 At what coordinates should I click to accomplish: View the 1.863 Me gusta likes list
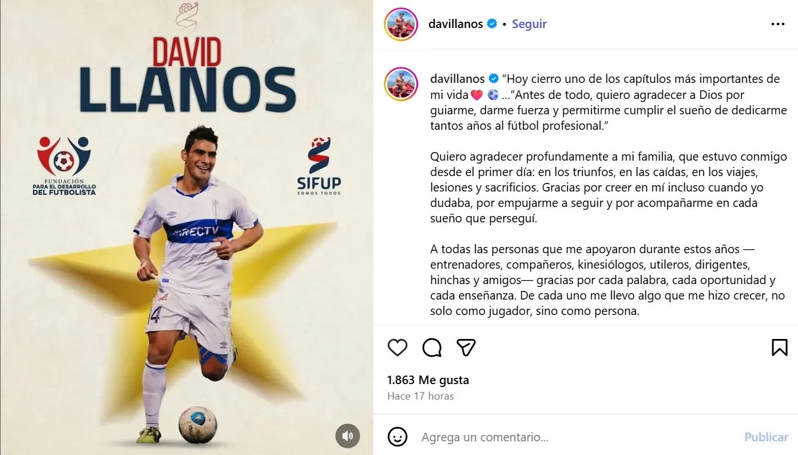tap(428, 380)
